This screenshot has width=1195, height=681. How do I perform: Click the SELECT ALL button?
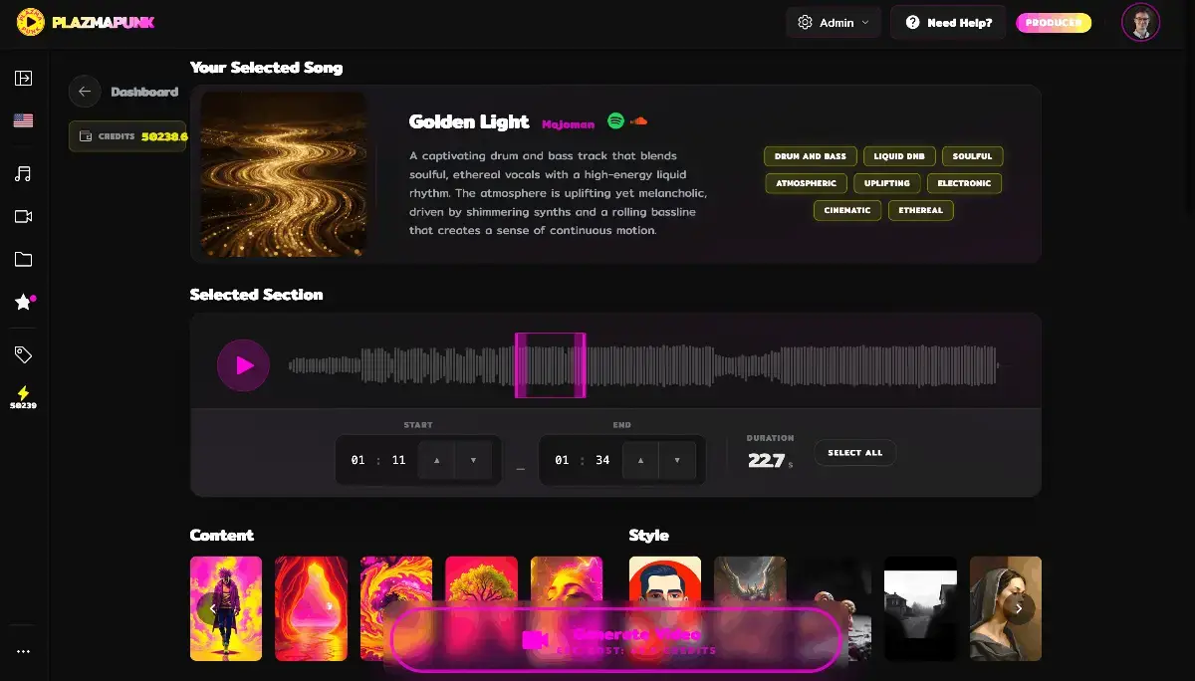855,453
